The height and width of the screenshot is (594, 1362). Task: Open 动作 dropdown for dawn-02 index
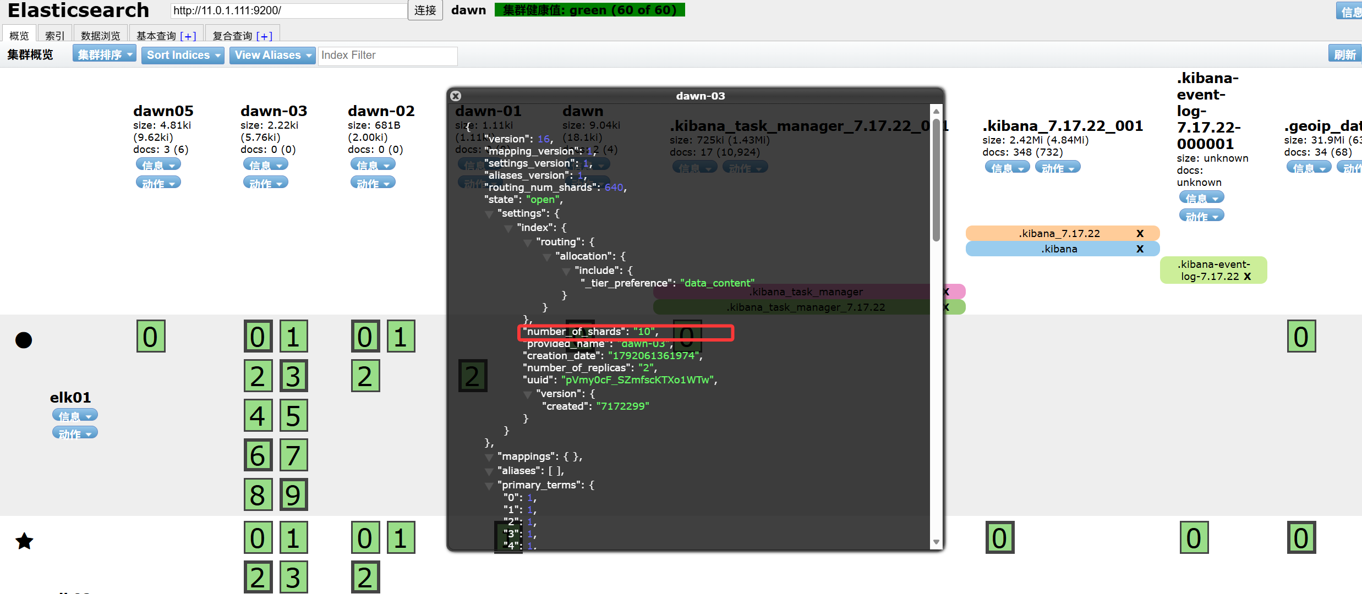pyautogui.click(x=373, y=183)
